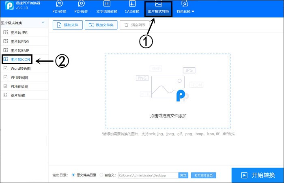Open 图片压缩 option
The image size is (284, 183).
(24, 95)
